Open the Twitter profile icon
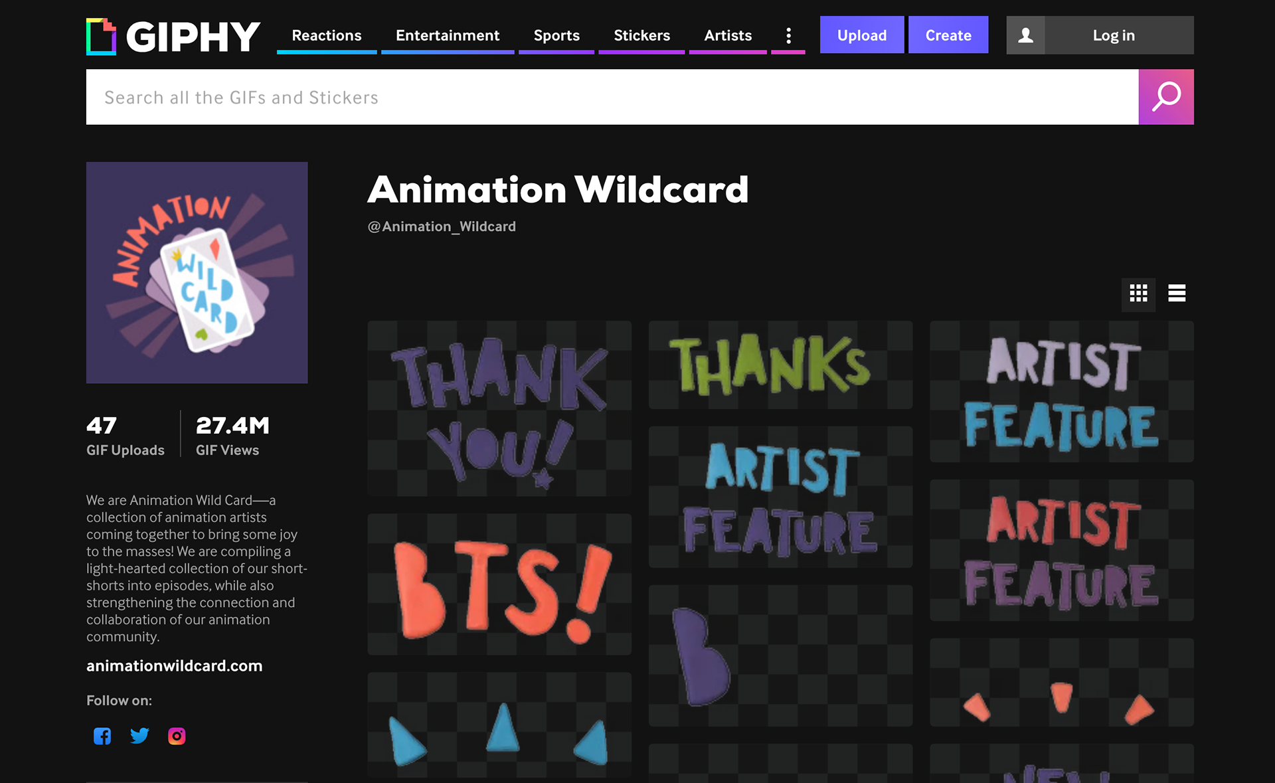The height and width of the screenshot is (783, 1275). click(x=139, y=736)
